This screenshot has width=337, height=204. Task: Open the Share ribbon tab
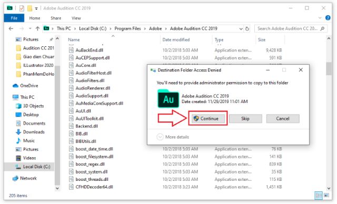tap(56, 18)
